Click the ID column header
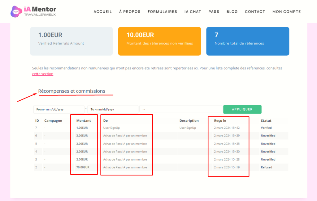This screenshot has width=317, height=201. click(37, 120)
